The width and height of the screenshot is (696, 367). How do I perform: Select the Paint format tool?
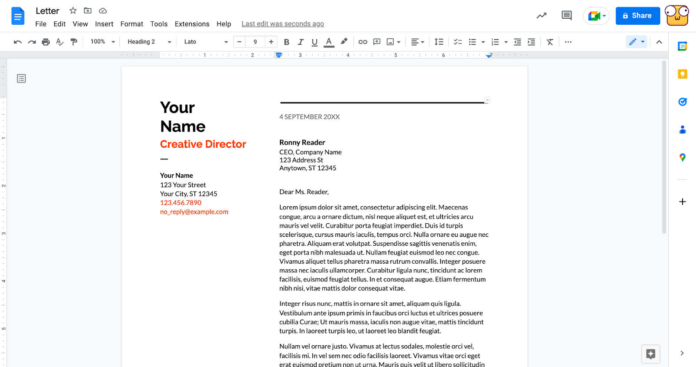coord(74,42)
